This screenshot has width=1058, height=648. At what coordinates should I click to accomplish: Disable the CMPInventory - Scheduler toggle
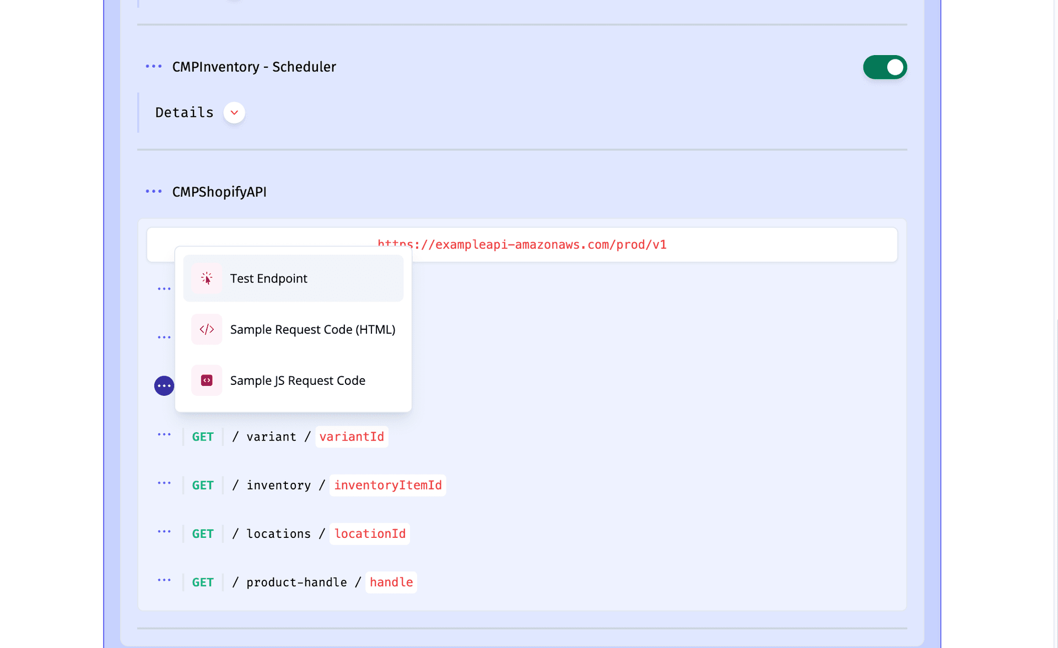click(884, 67)
